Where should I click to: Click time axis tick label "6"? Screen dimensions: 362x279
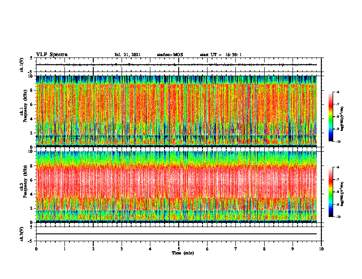click(208, 249)
